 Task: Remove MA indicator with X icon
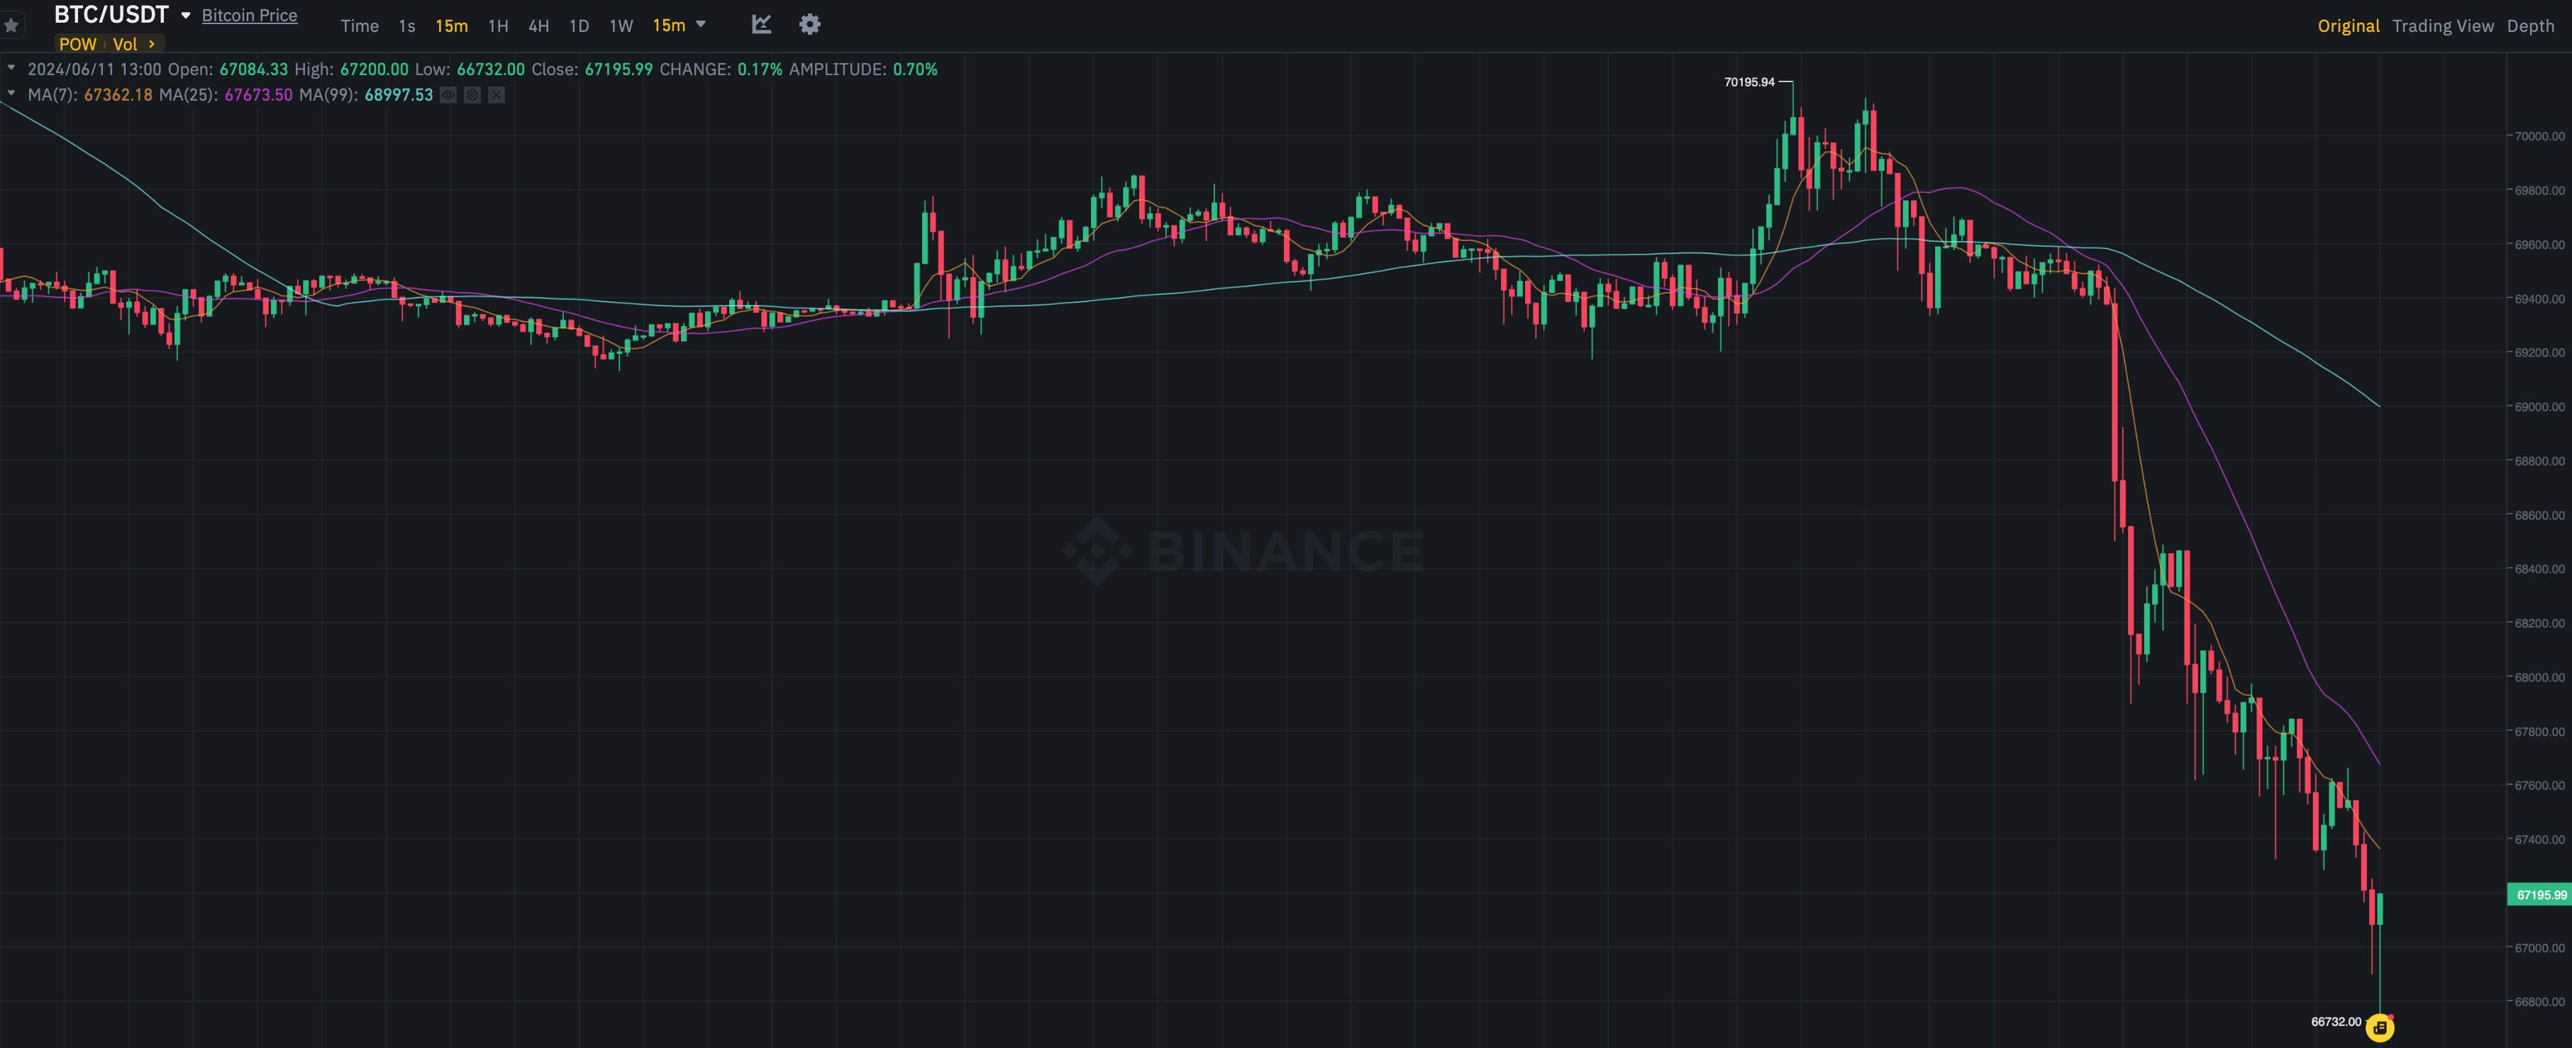497,95
